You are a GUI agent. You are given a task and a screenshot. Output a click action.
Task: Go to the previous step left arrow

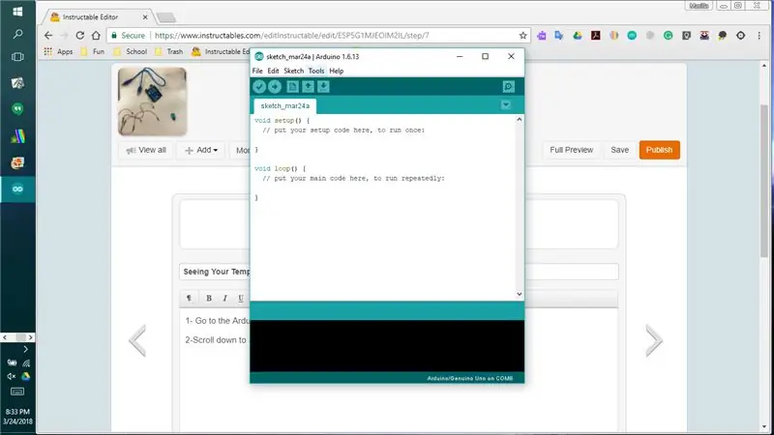tap(137, 340)
